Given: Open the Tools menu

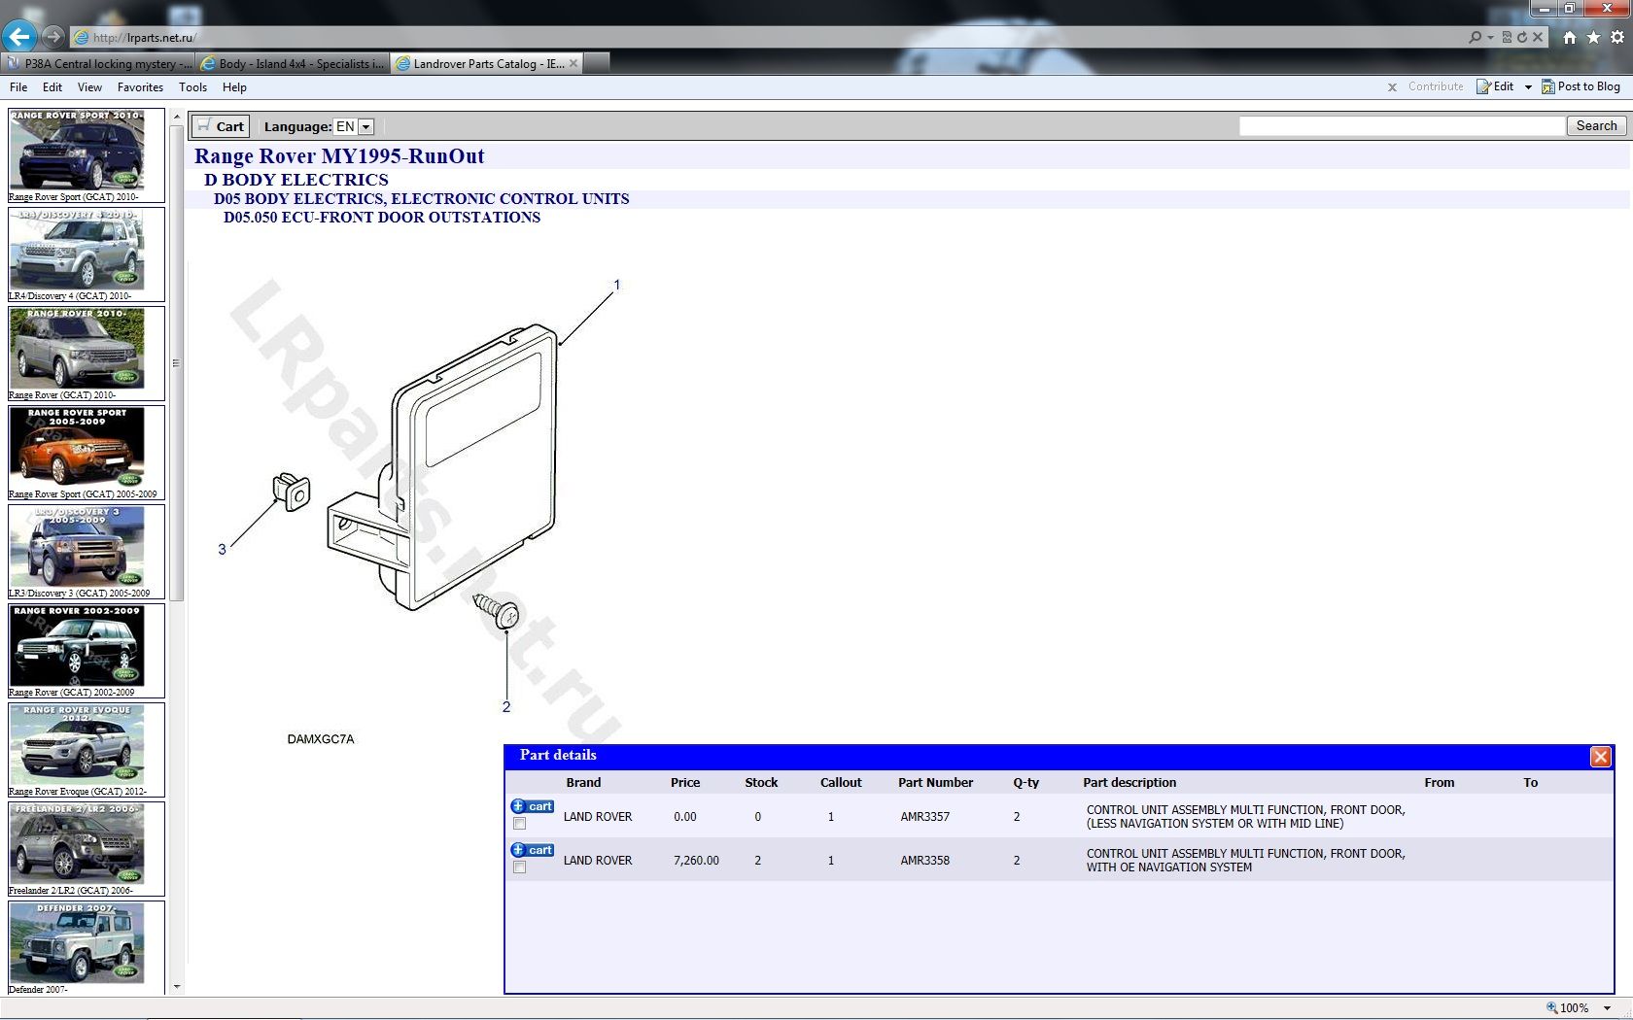Looking at the screenshot, I should pos(192,87).
